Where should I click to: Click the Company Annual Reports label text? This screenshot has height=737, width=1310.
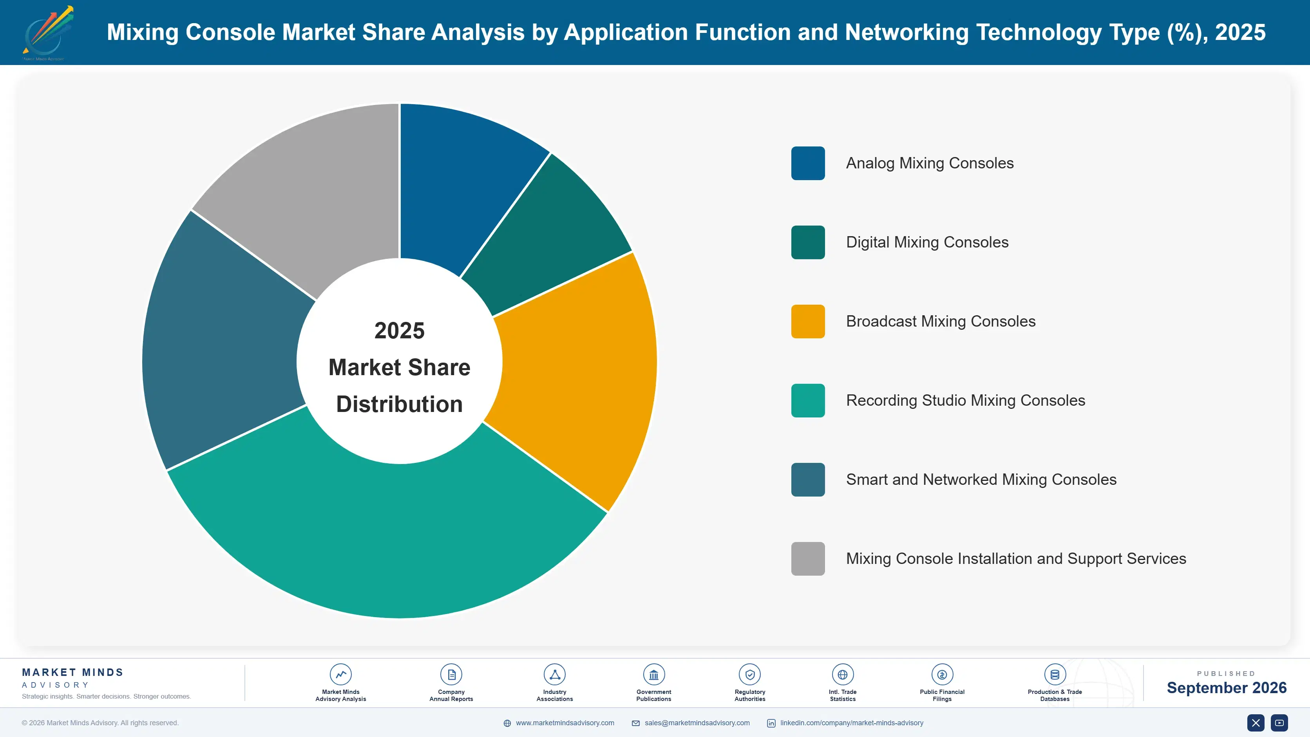tap(451, 695)
